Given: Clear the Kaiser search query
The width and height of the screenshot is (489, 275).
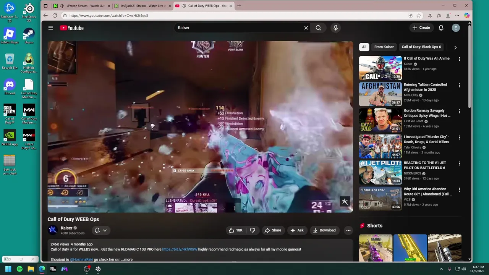Looking at the screenshot, I should click(306, 28).
